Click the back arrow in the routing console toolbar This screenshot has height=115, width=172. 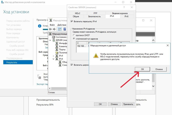(x=50, y=29)
